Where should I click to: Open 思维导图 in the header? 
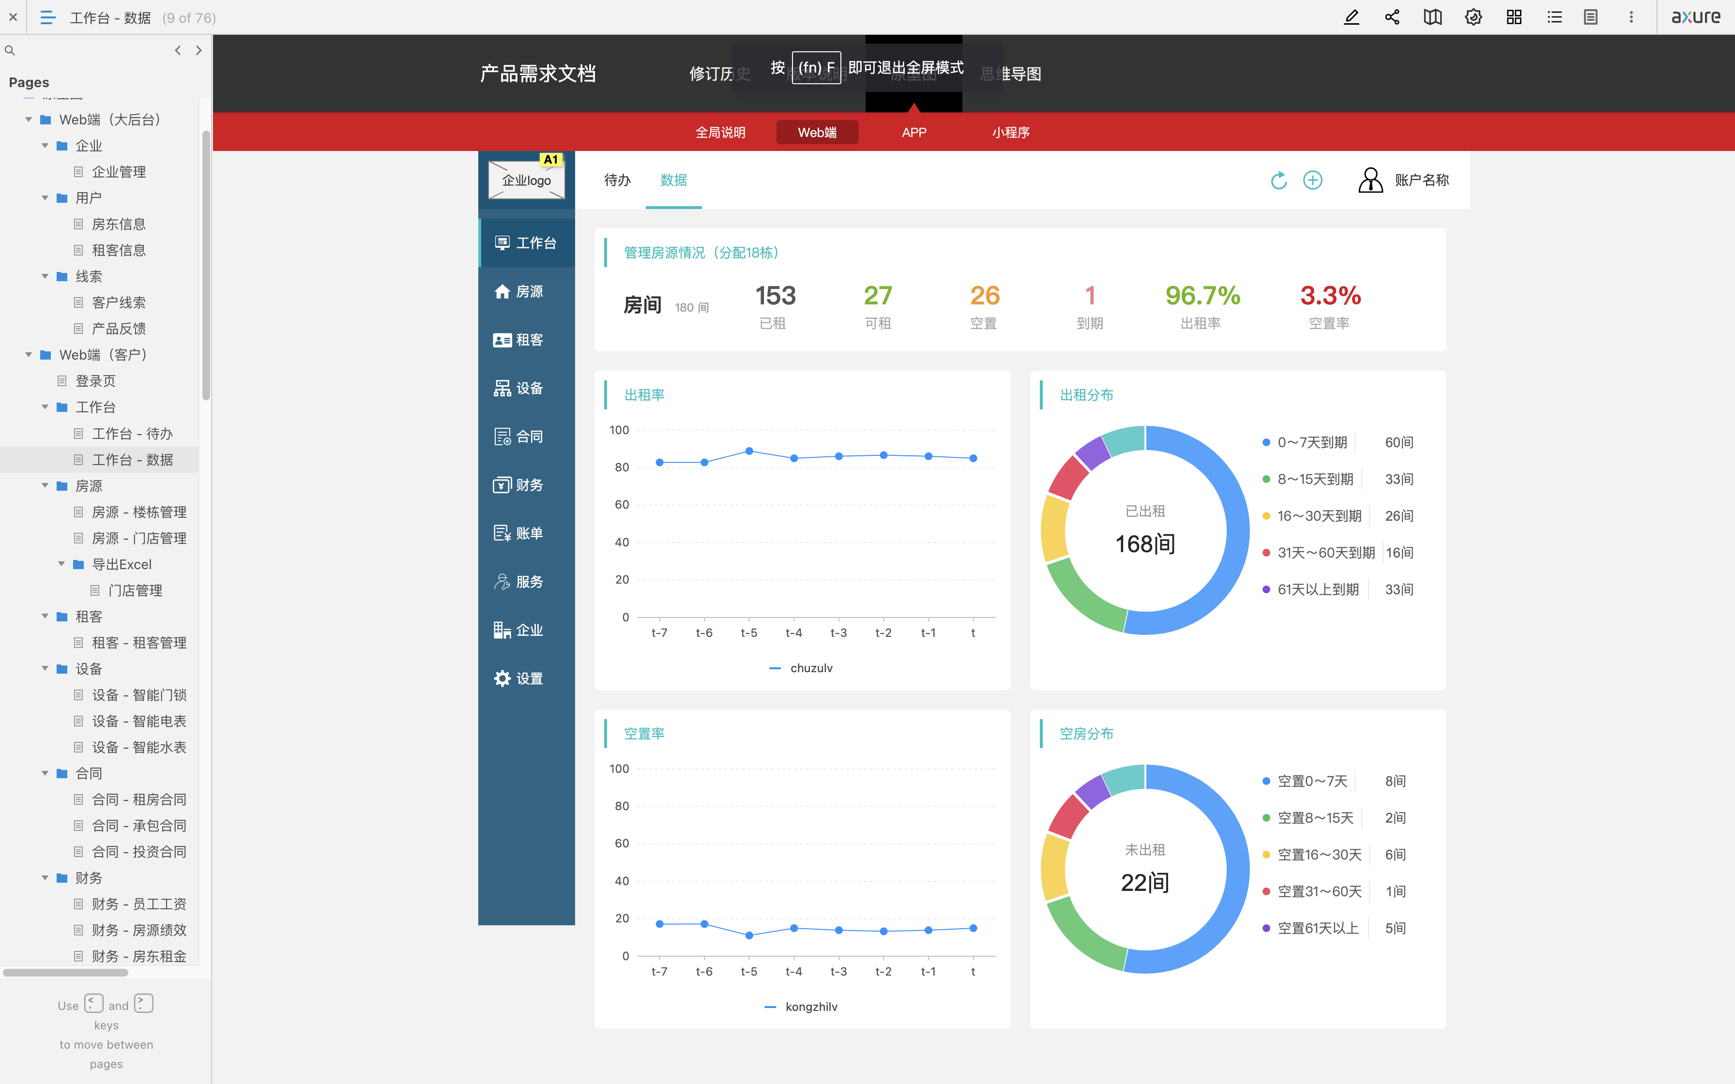click(1011, 74)
